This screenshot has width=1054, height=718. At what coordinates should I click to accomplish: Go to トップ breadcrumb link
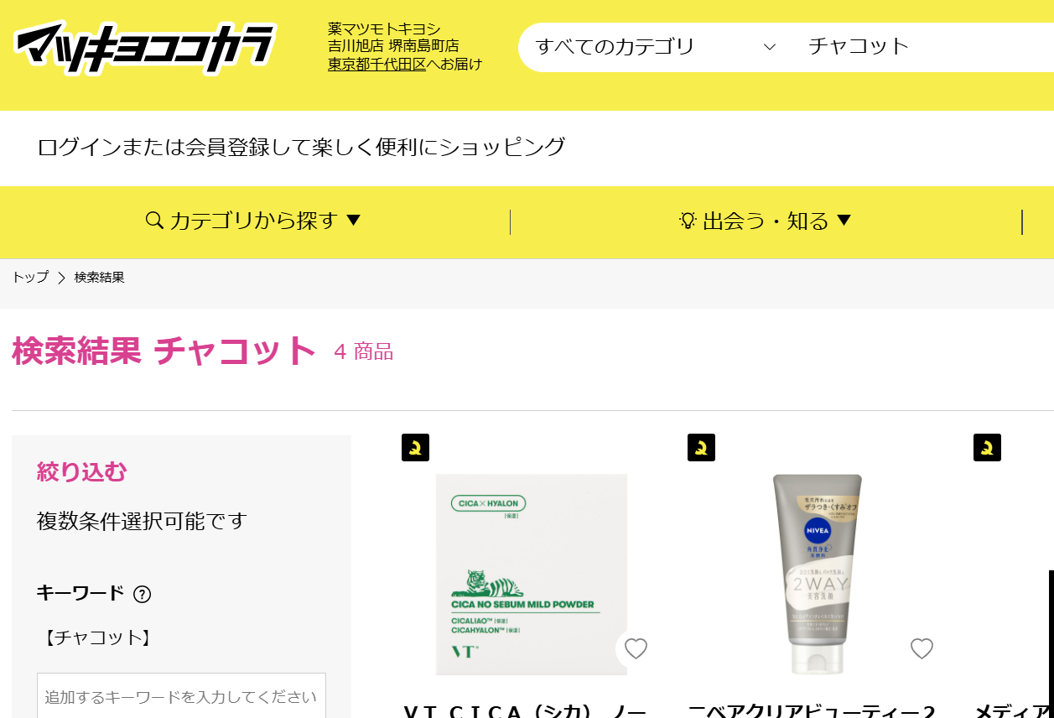pyautogui.click(x=30, y=277)
